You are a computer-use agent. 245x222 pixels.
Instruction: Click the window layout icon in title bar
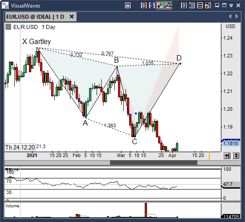pyautogui.click(x=128, y=6)
